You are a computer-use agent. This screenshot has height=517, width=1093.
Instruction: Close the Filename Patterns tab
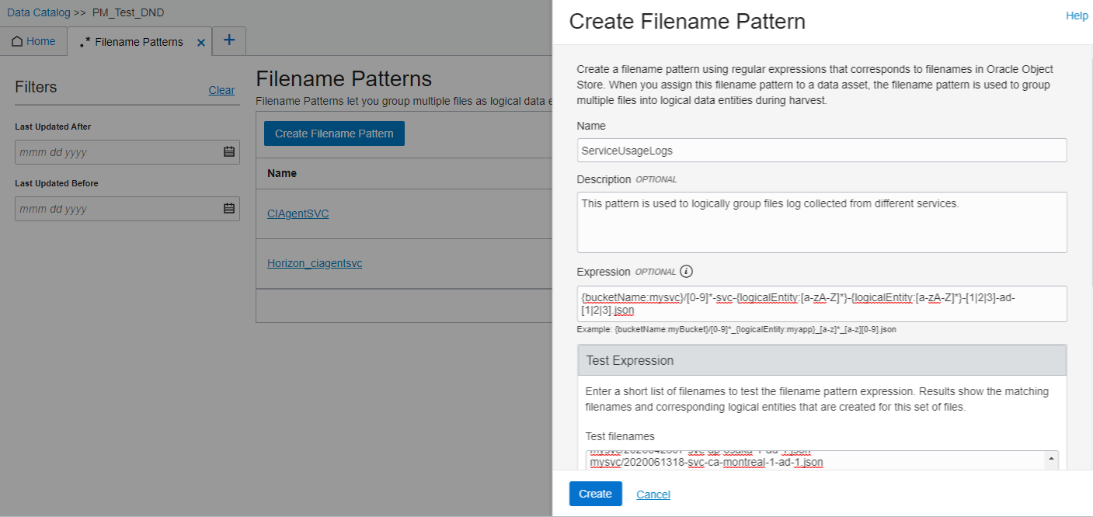click(x=201, y=43)
